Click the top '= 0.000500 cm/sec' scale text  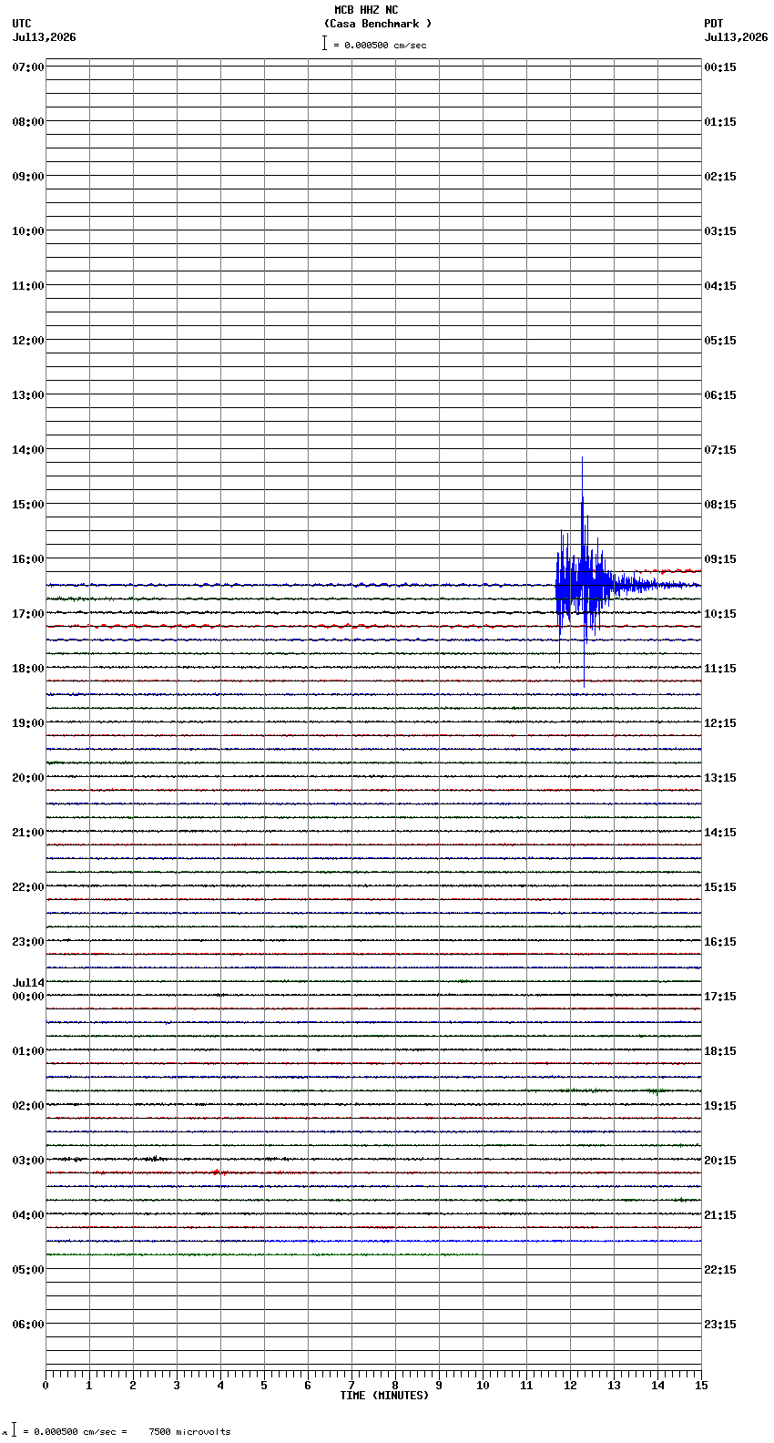click(x=380, y=45)
